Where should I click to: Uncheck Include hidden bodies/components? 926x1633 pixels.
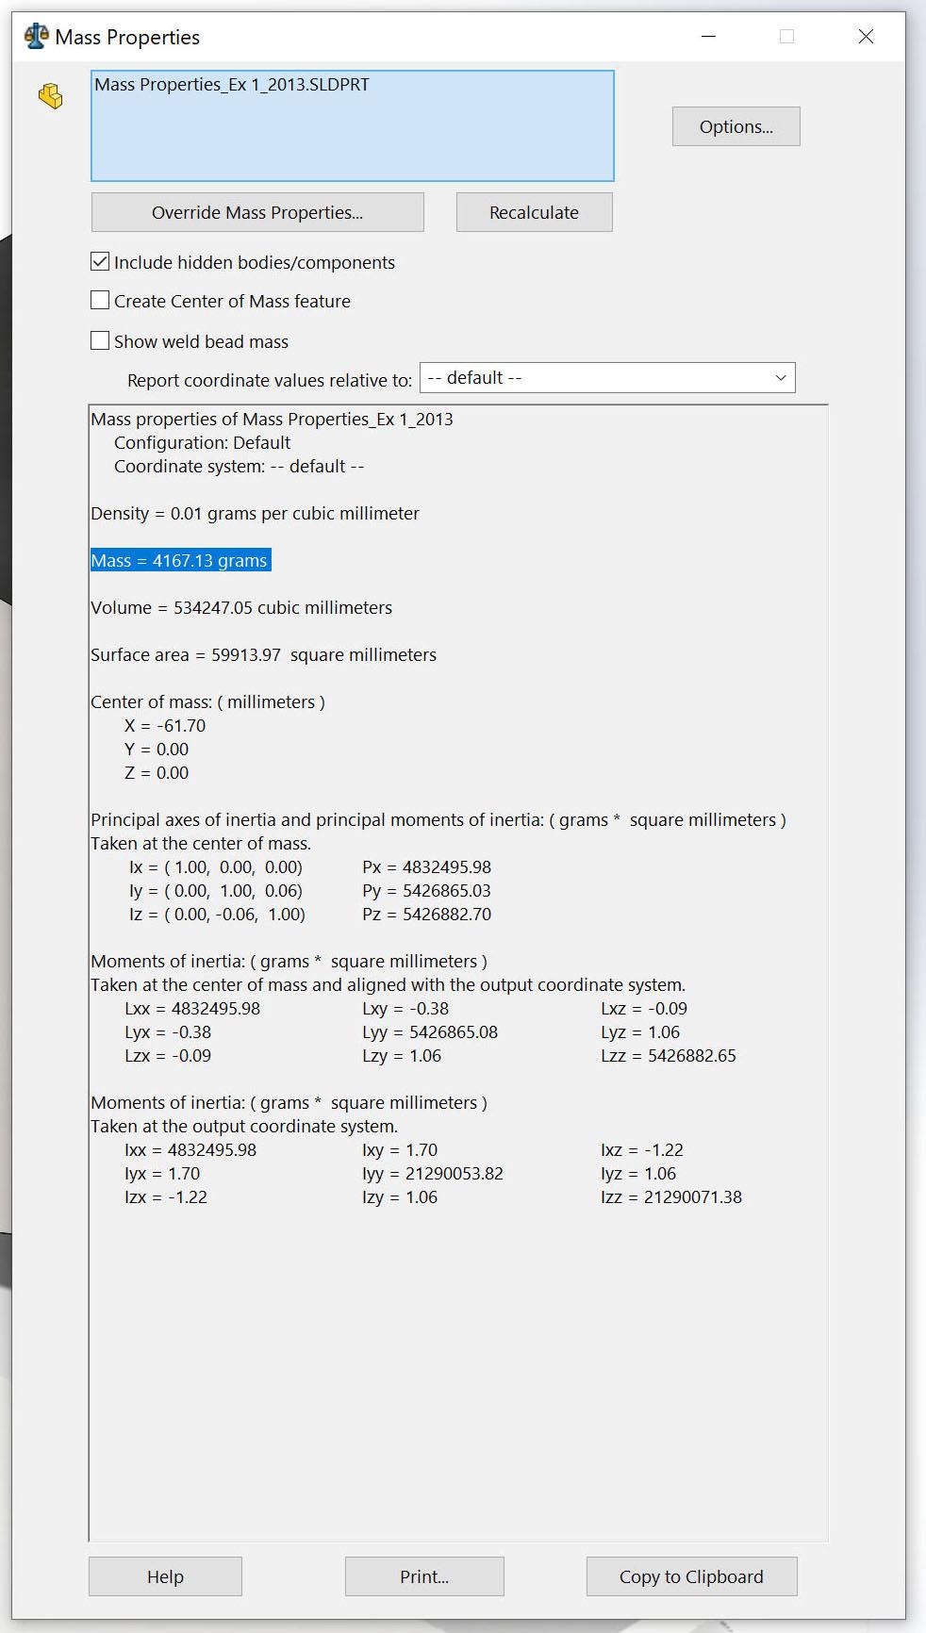coord(100,261)
